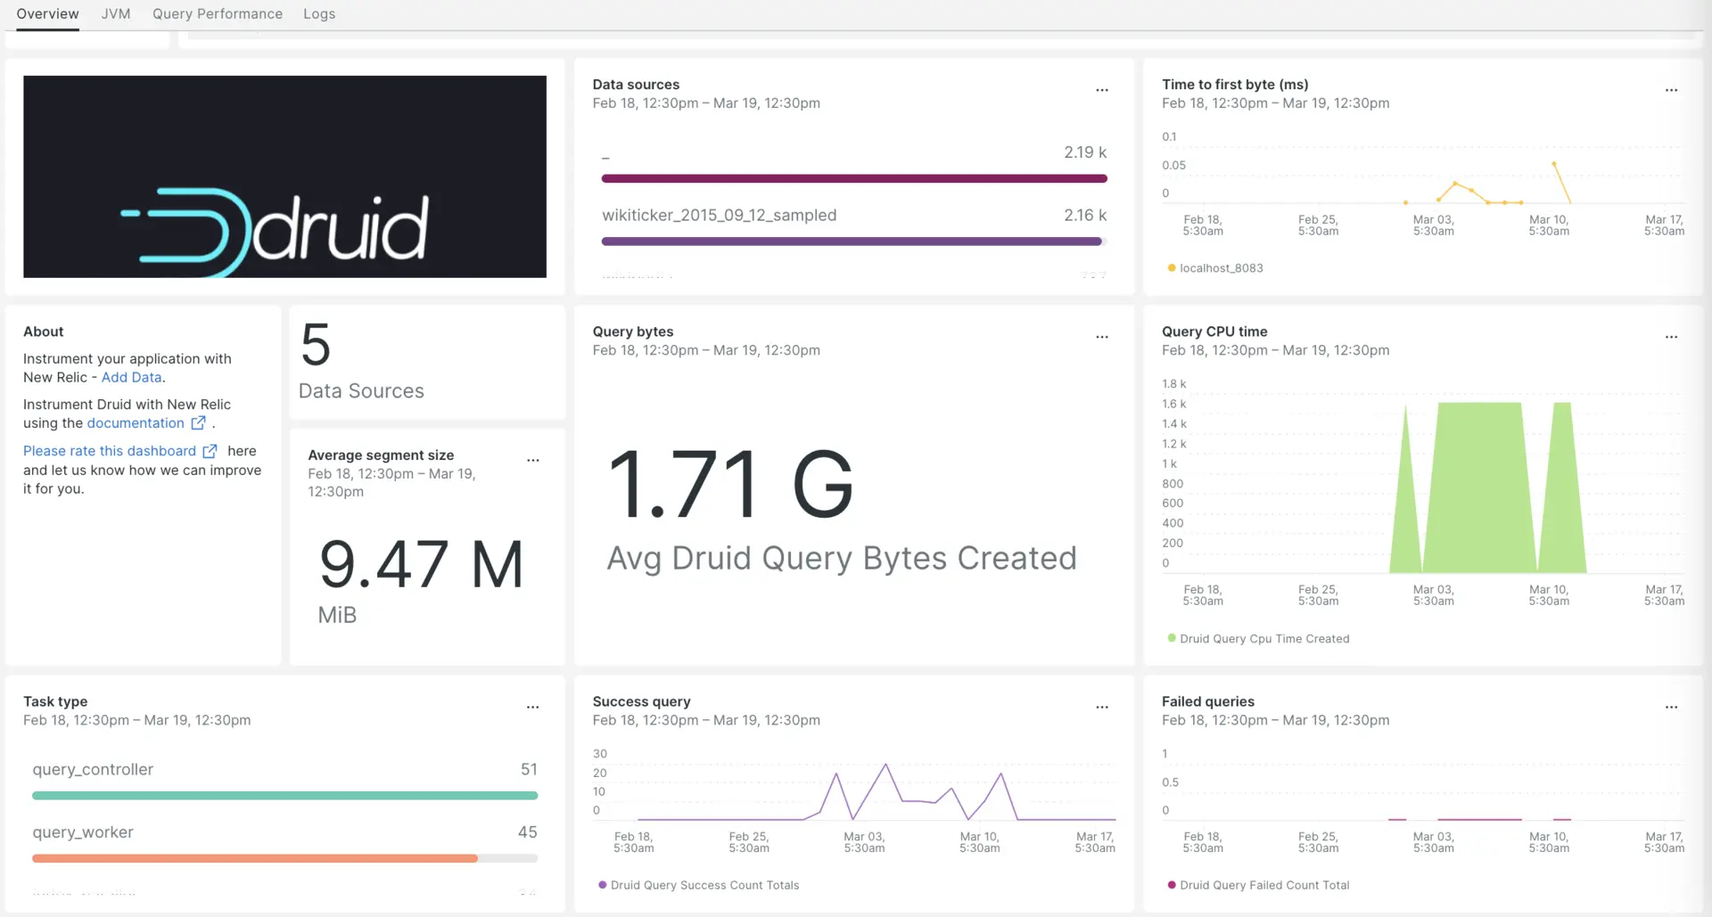This screenshot has height=917, width=1712.
Task: Open the Data sources widget ellipsis menu
Action: (1101, 90)
